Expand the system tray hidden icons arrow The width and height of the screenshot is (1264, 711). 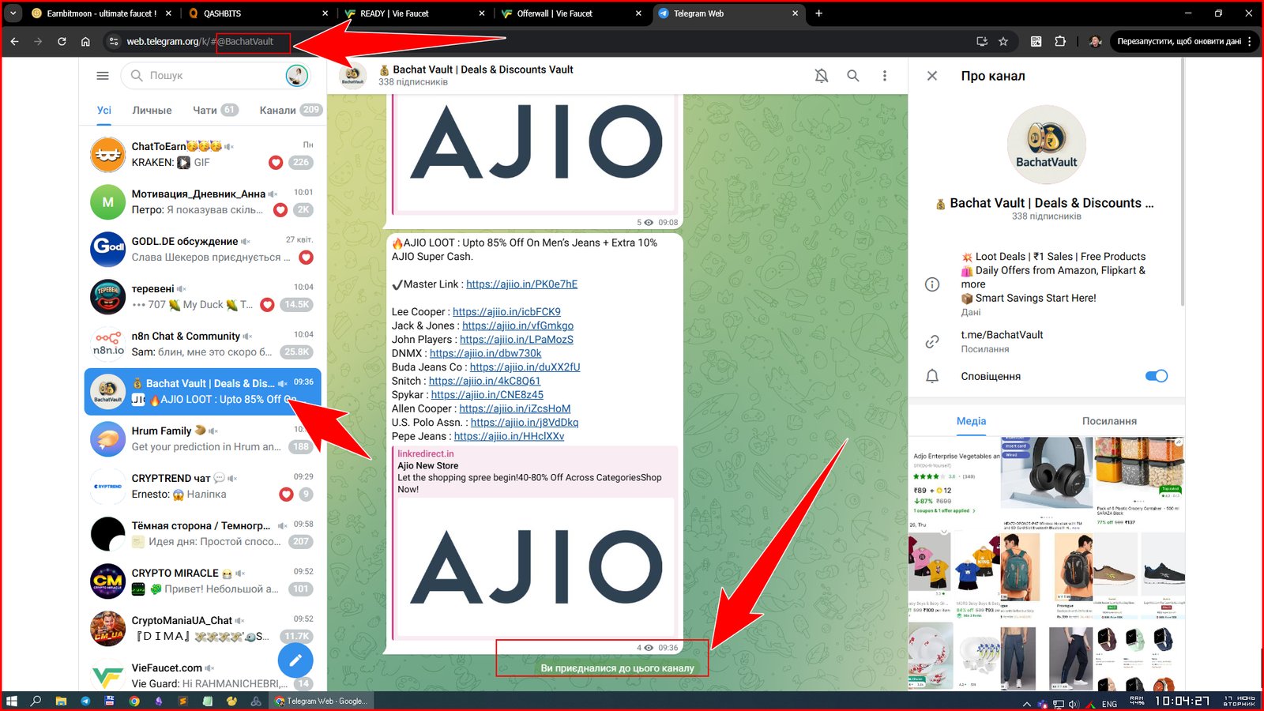pos(1026,703)
